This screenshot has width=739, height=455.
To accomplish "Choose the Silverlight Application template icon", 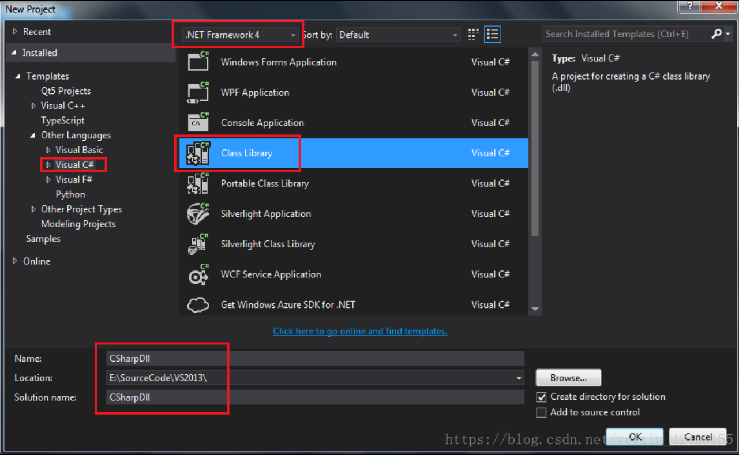I will coord(198,213).
